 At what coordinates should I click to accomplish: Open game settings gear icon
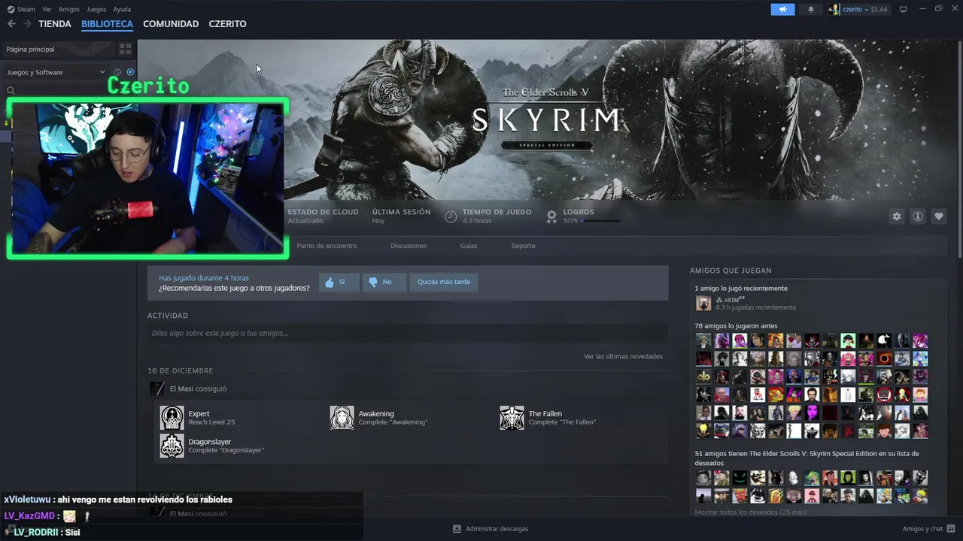(x=896, y=216)
